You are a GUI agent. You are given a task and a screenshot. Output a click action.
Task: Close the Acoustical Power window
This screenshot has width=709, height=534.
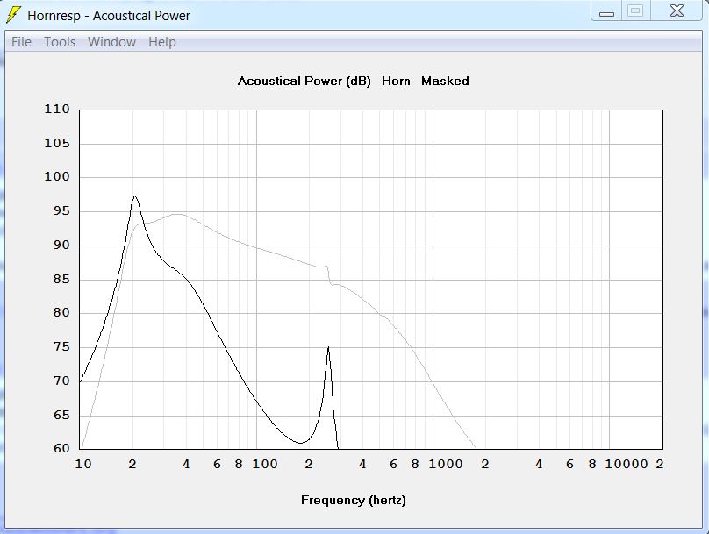point(677,11)
